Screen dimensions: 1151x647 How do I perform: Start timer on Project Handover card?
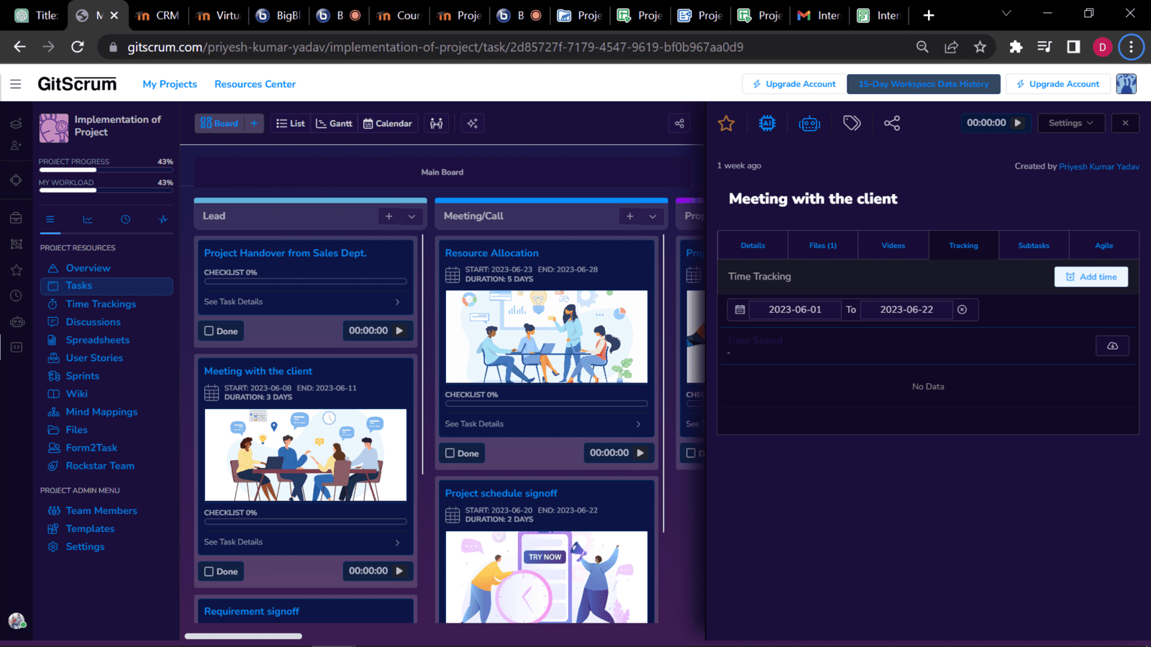point(399,331)
